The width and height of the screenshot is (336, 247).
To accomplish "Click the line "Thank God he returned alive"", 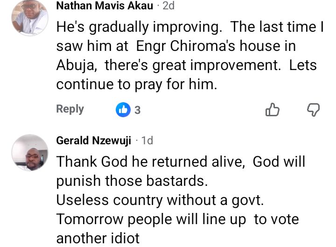I will [181, 162].
